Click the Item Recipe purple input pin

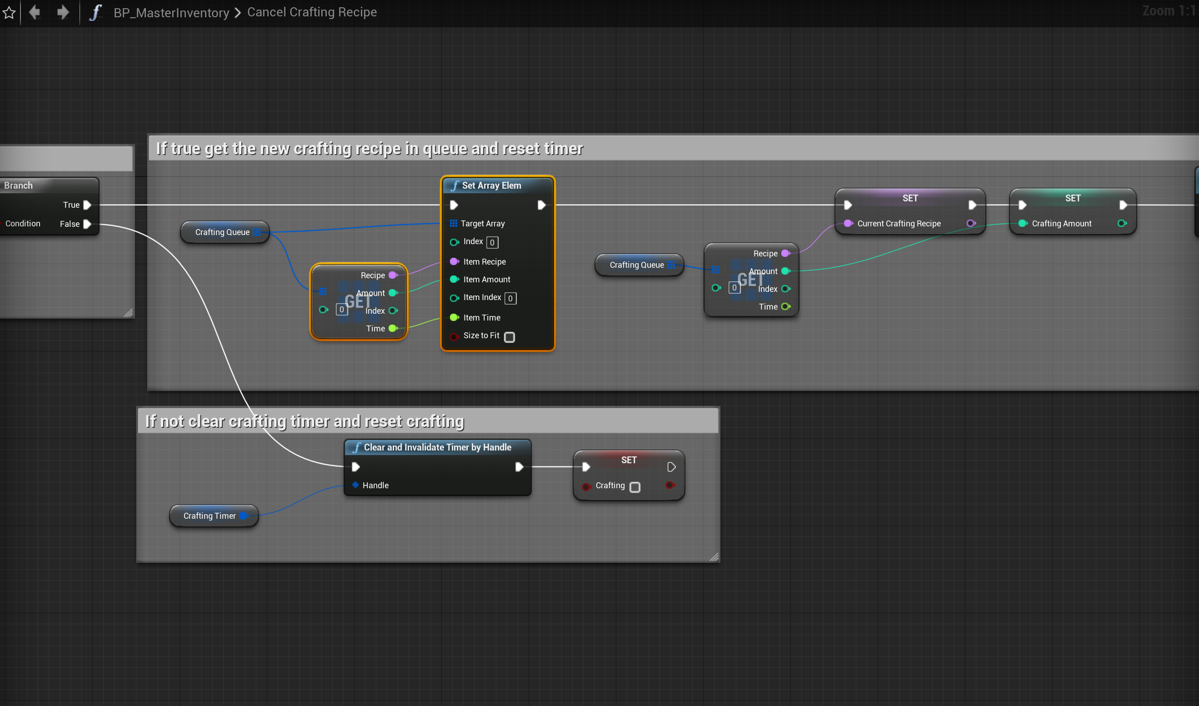point(454,262)
